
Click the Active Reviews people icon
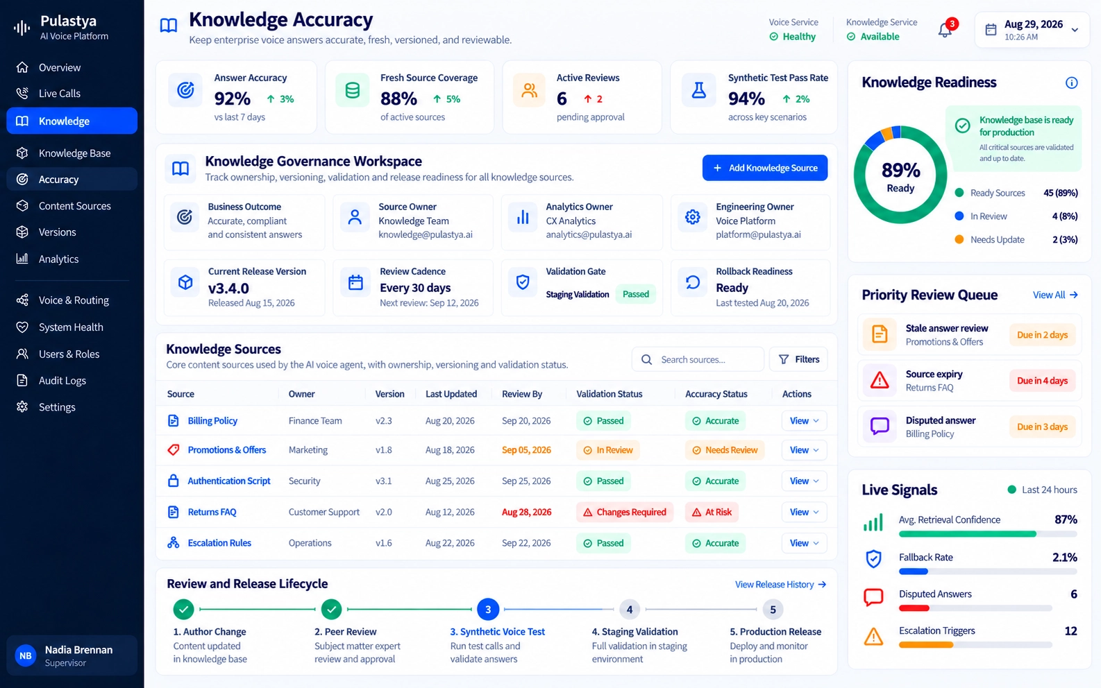coord(530,90)
